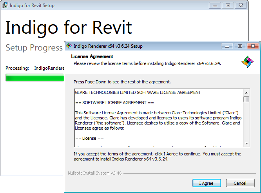
Task: Maximize the Indigo Renderer Setup dialog
Action: pyautogui.click(x=240, y=46)
